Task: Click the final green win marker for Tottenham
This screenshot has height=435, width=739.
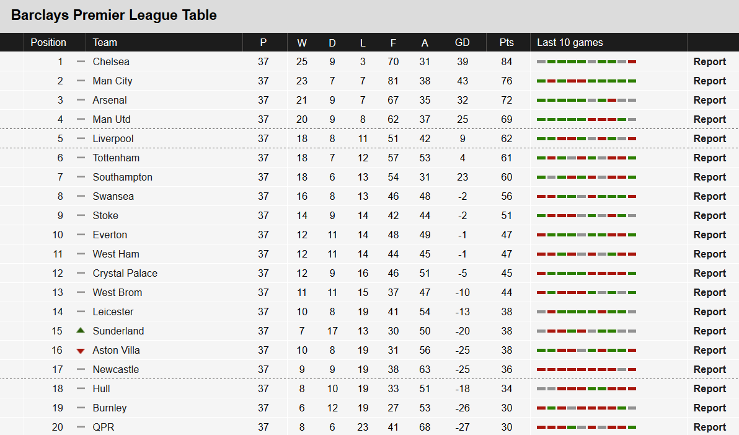Action: point(632,158)
